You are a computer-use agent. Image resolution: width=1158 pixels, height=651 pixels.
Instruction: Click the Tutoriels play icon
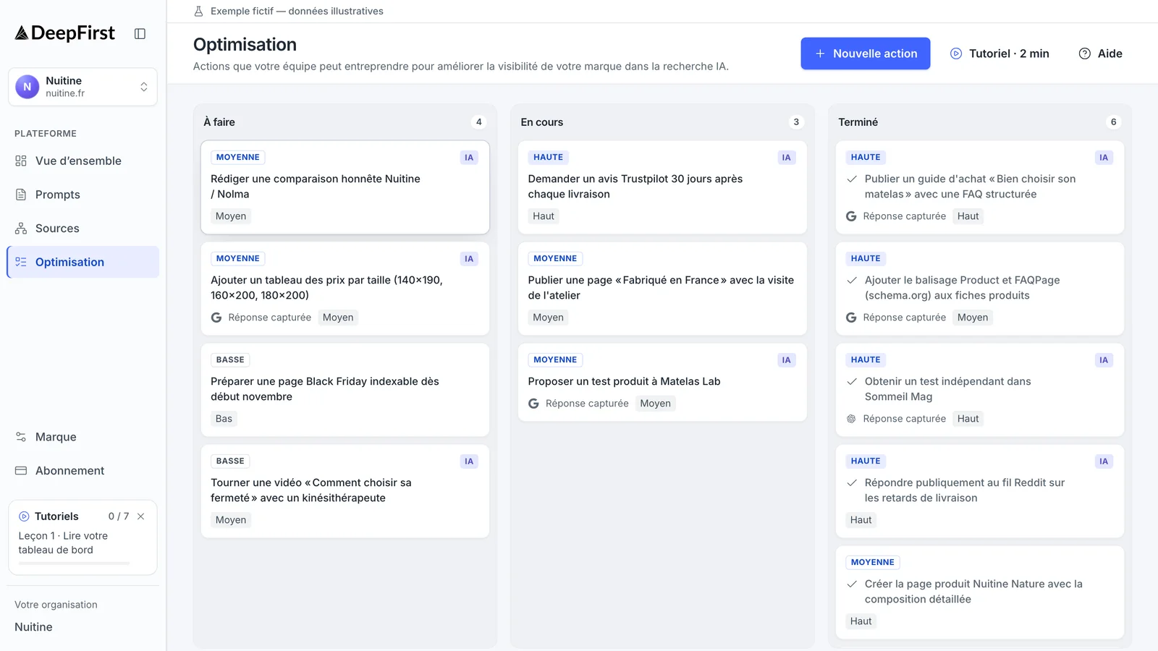(24, 516)
